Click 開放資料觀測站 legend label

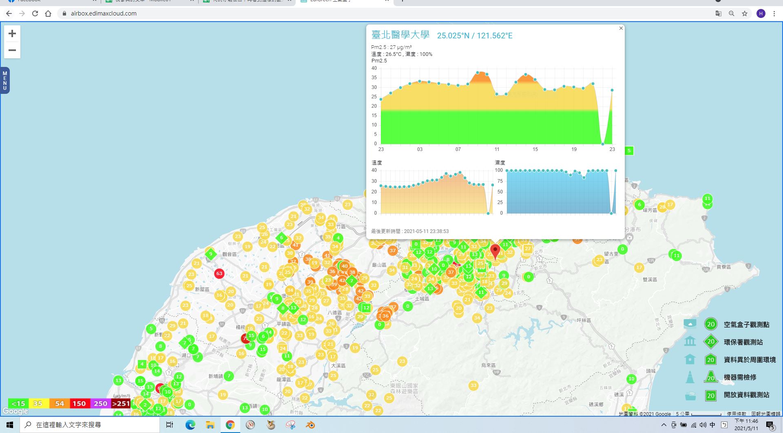point(746,395)
